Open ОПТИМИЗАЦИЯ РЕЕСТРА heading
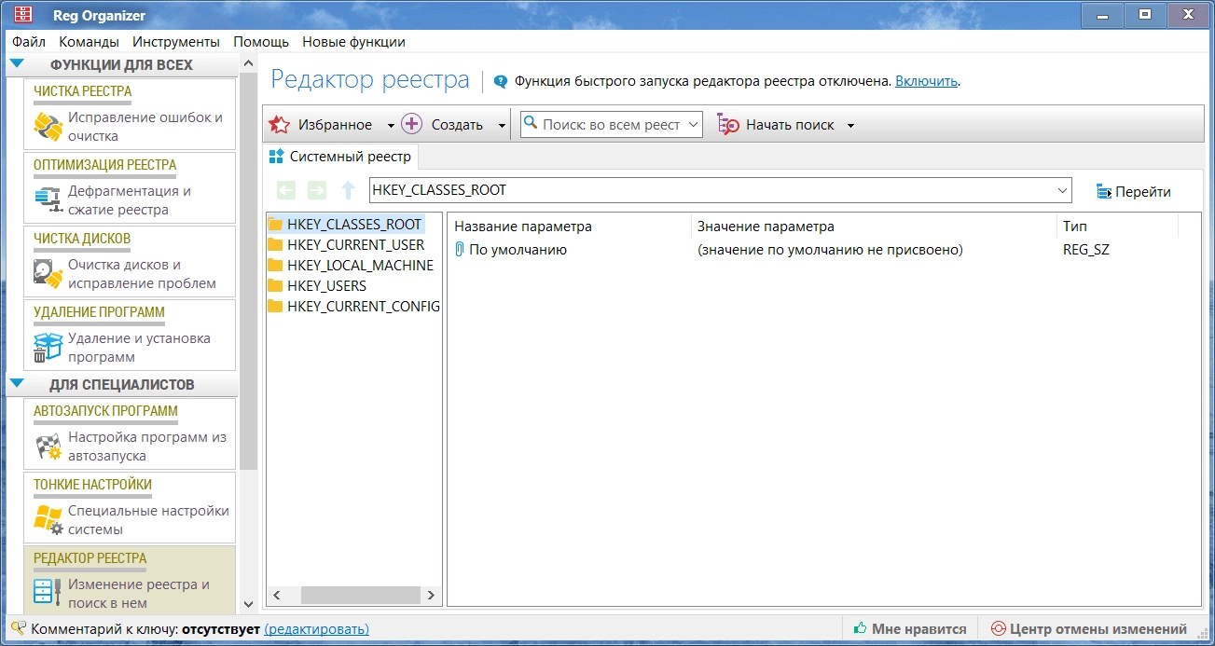The image size is (1215, 646). point(104,165)
